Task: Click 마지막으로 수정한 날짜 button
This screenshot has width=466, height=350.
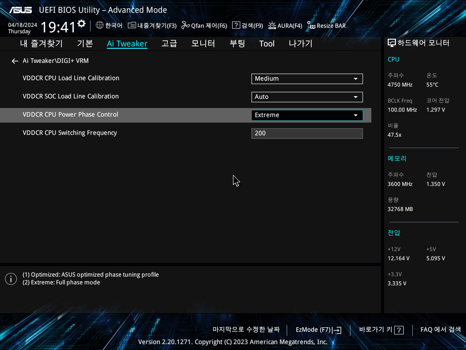Action: pyautogui.click(x=246, y=329)
